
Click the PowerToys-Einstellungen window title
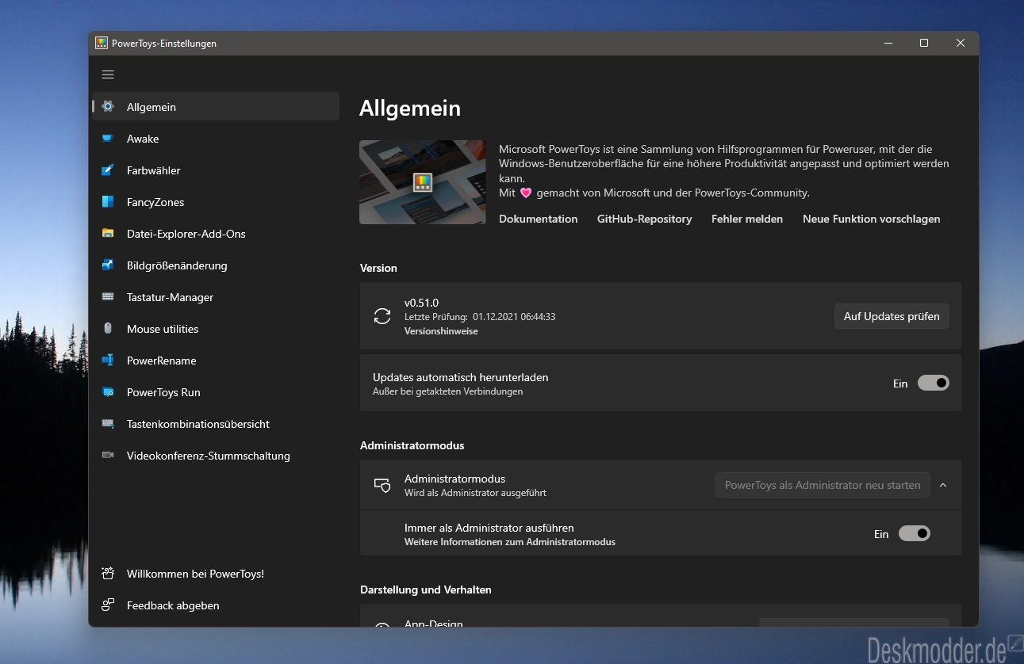164,44
